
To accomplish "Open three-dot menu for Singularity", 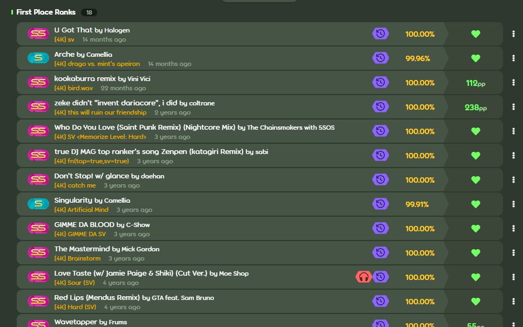I will point(513,204).
